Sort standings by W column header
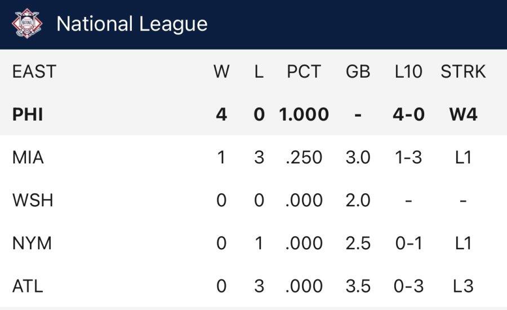 [x=221, y=72]
